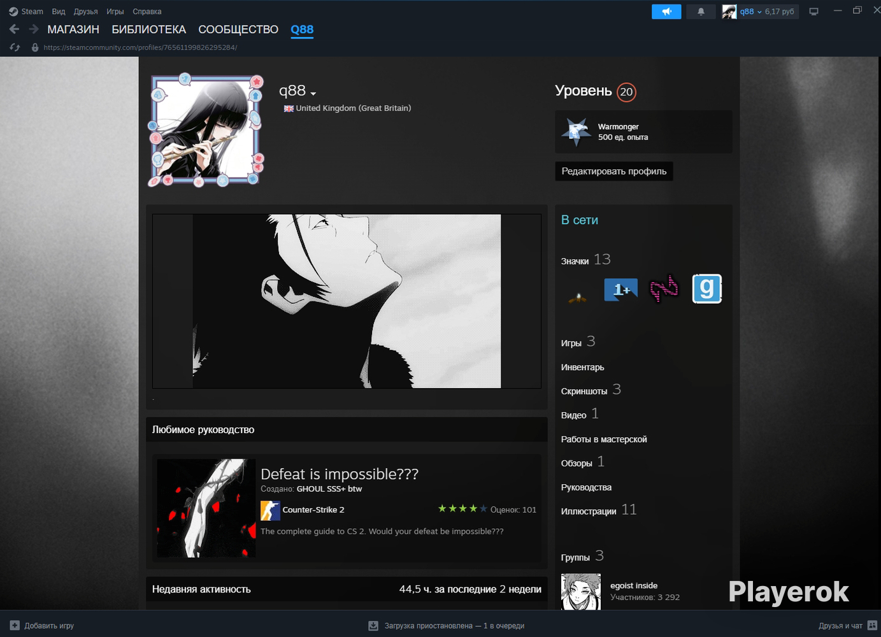Open the q88 account dropdown in header

pos(750,11)
